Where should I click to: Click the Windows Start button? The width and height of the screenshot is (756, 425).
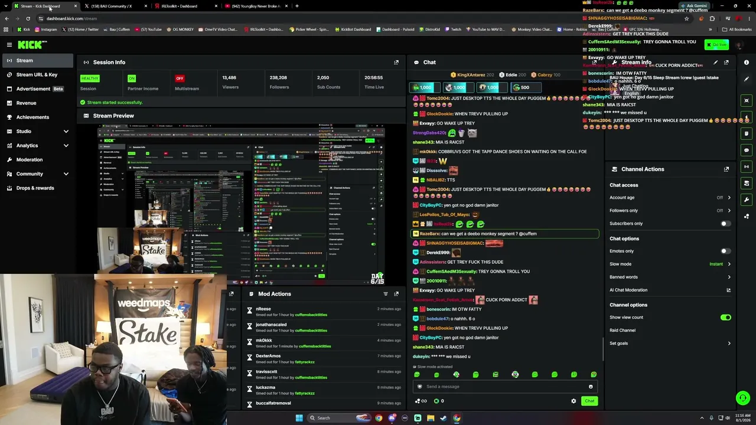(x=299, y=418)
